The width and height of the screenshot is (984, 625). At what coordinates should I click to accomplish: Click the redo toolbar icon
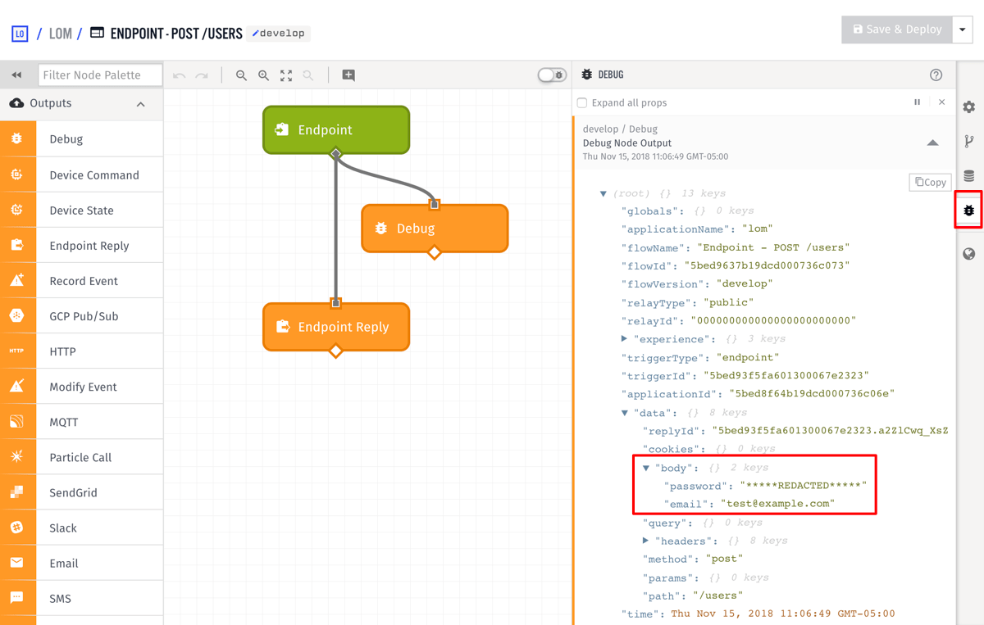click(x=202, y=75)
